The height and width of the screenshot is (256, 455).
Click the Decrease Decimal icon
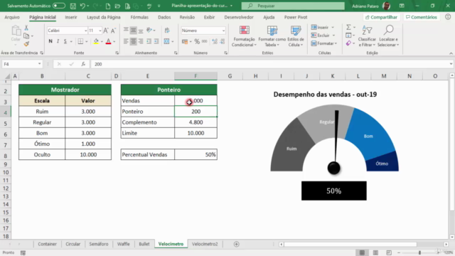pyautogui.click(x=223, y=41)
